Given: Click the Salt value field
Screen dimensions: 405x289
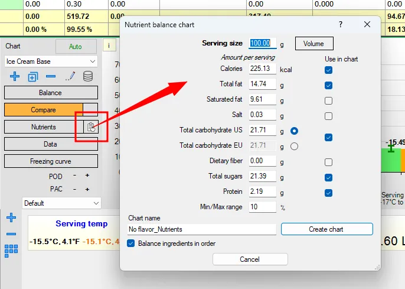Looking at the screenshot, I should point(262,115).
